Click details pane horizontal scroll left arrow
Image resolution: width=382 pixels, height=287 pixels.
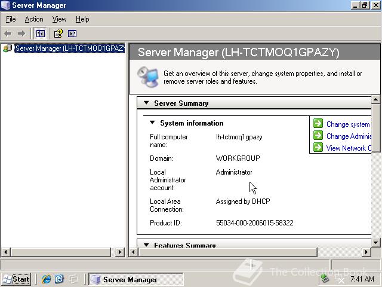pyautogui.click(x=133, y=252)
